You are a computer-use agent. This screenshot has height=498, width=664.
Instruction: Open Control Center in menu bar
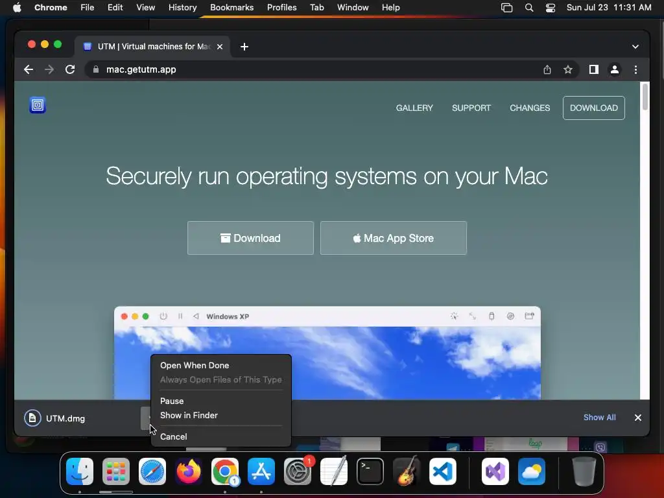pyautogui.click(x=550, y=8)
